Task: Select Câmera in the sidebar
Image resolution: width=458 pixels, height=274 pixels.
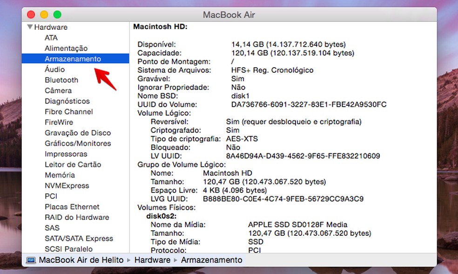Action: [58, 90]
